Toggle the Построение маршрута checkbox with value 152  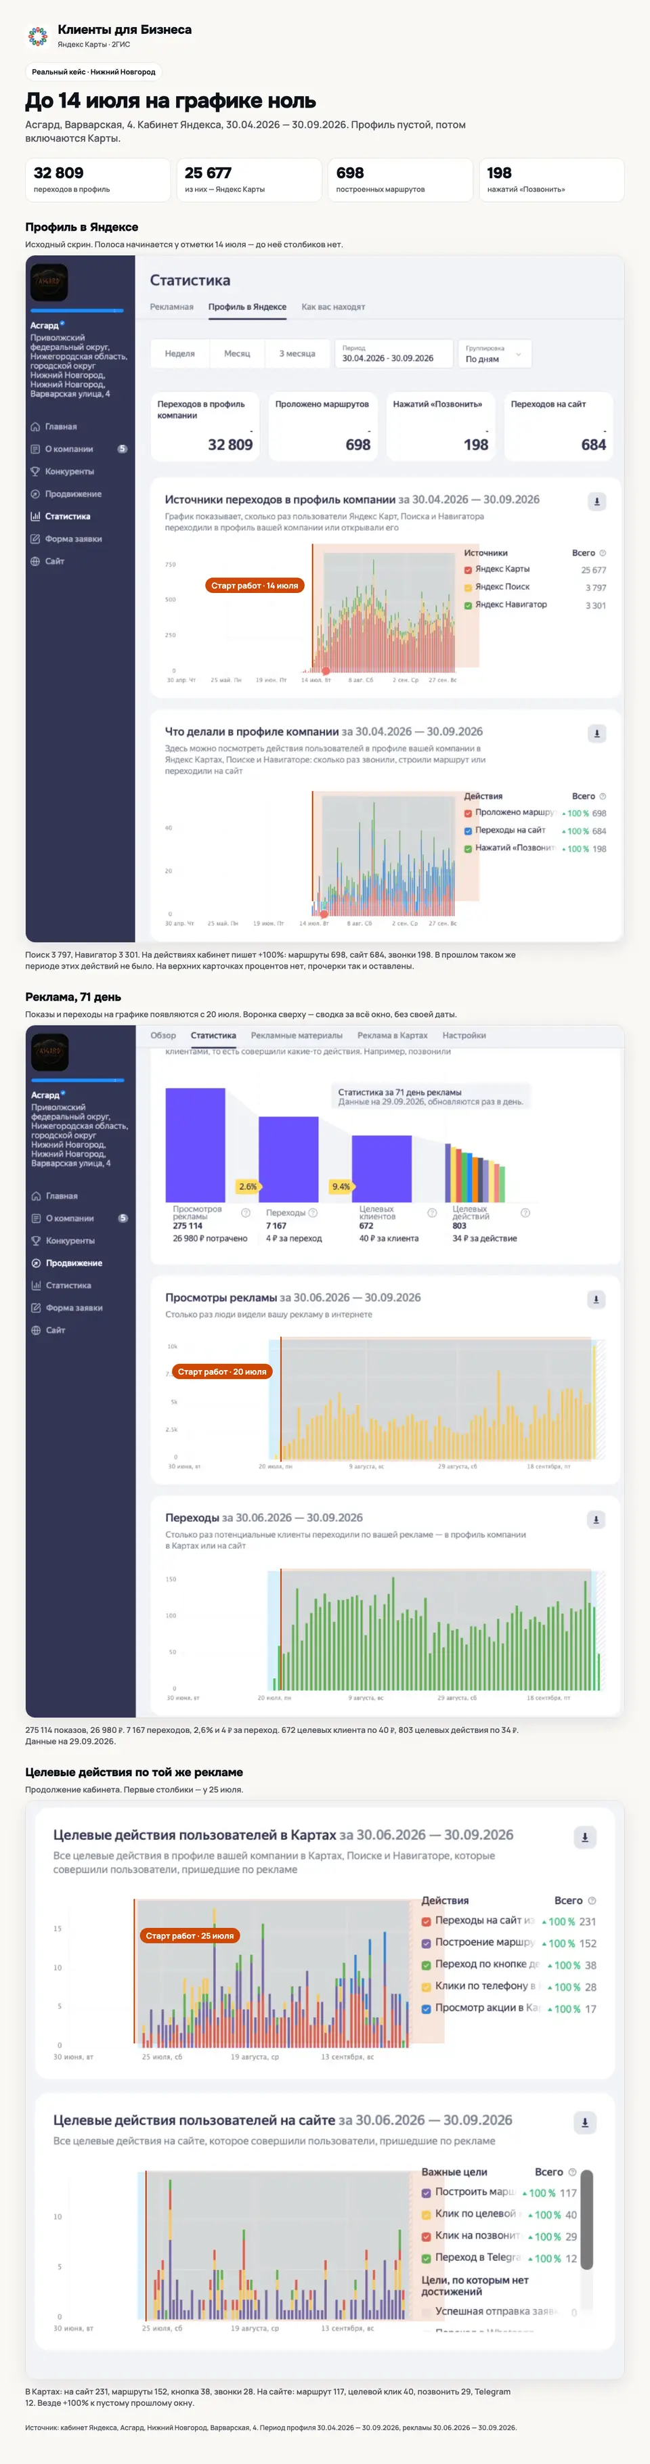tap(427, 1943)
